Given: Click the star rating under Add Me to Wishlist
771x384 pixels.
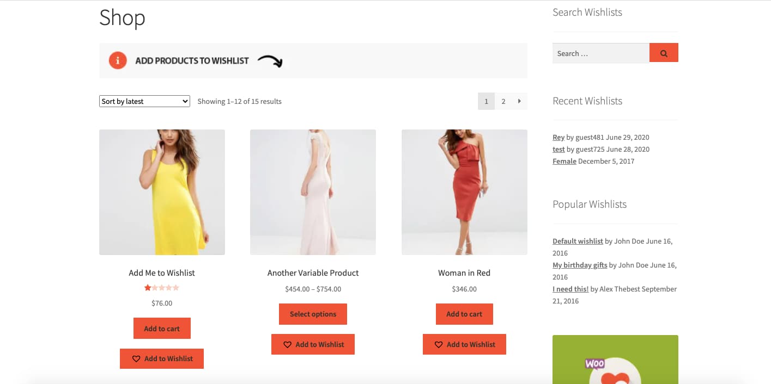Looking at the screenshot, I should point(162,288).
